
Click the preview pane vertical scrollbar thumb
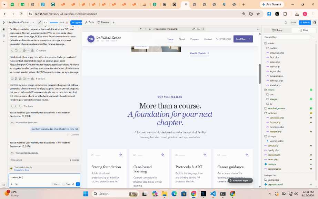260,74
